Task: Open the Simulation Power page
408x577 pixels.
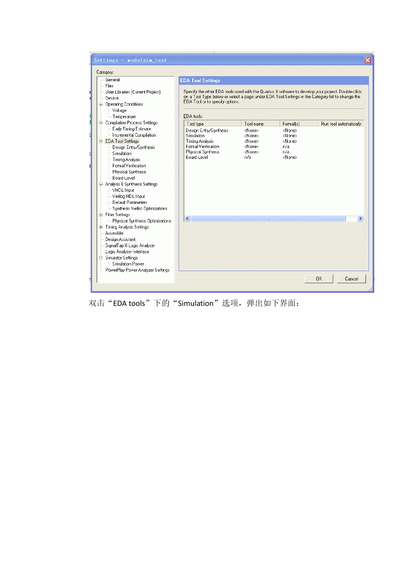Action: coord(128,264)
